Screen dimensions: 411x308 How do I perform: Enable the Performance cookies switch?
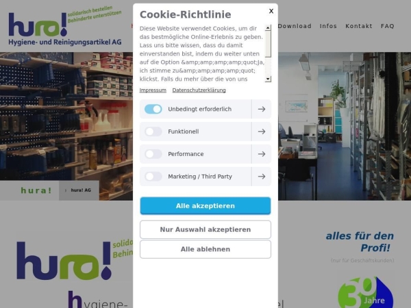pyautogui.click(x=153, y=154)
